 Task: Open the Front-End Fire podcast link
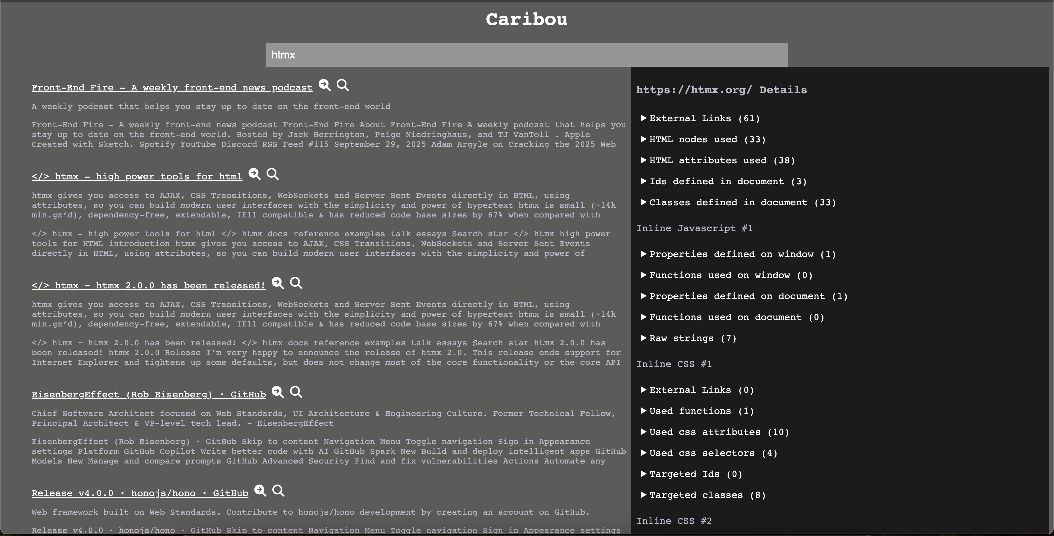(172, 88)
